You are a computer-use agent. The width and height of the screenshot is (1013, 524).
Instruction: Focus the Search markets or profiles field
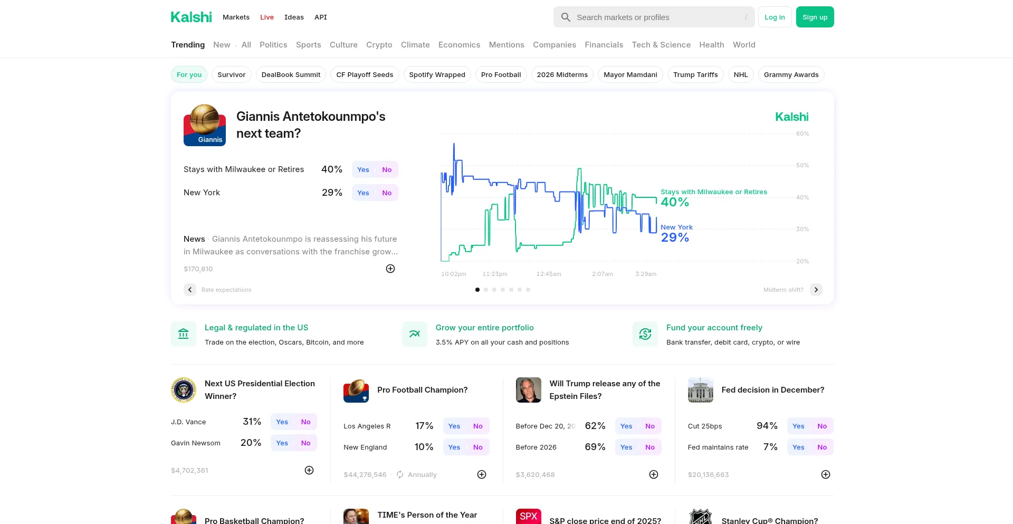pyautogui.click(x=654, y=17)
